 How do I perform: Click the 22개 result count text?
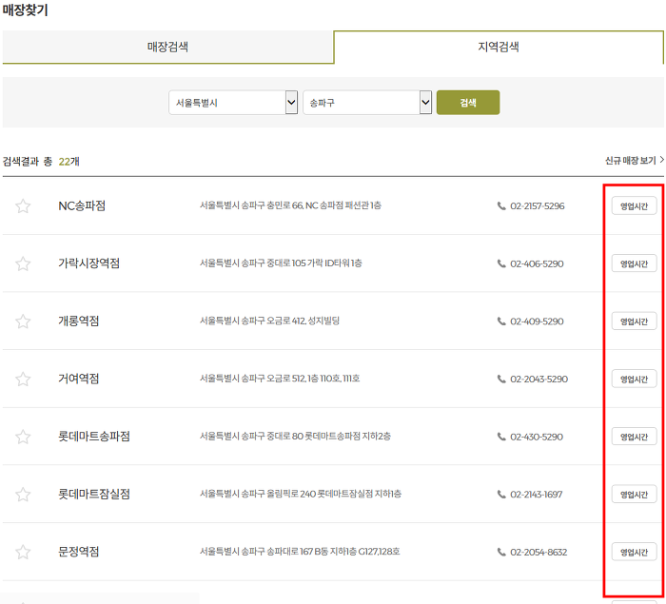[x=69, y=162]
